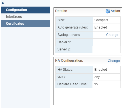Image resolution: width=124 pixels, height=108 pixels.
Task: Click the Syslog servers: label
Action: tap(69, 35)
